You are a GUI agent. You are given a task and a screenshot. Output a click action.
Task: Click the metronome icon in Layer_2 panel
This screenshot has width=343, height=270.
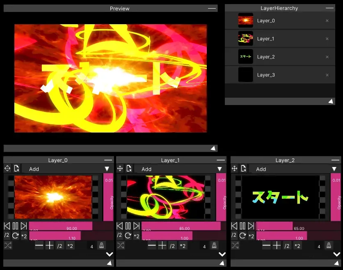(328, 245)
